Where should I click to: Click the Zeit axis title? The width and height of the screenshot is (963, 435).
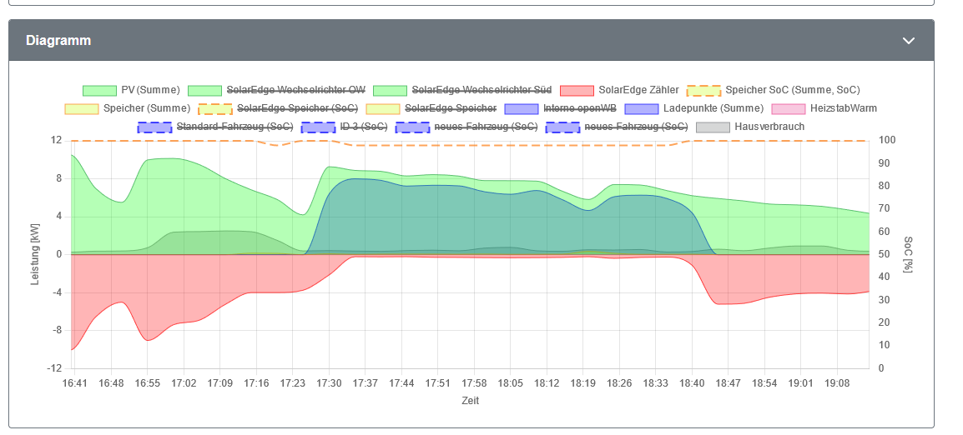pos(471,401)
